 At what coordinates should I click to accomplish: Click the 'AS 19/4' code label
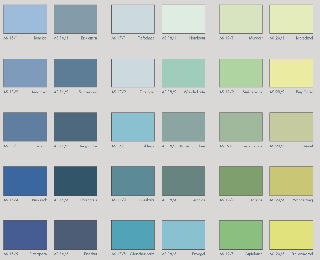click(x=227, y=200)
